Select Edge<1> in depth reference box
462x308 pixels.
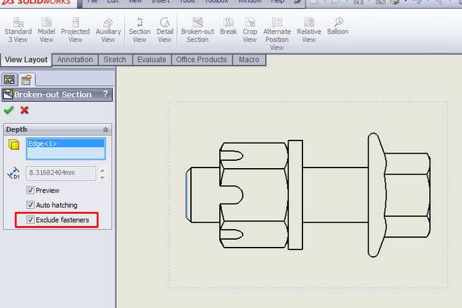[x=66, y=144]
